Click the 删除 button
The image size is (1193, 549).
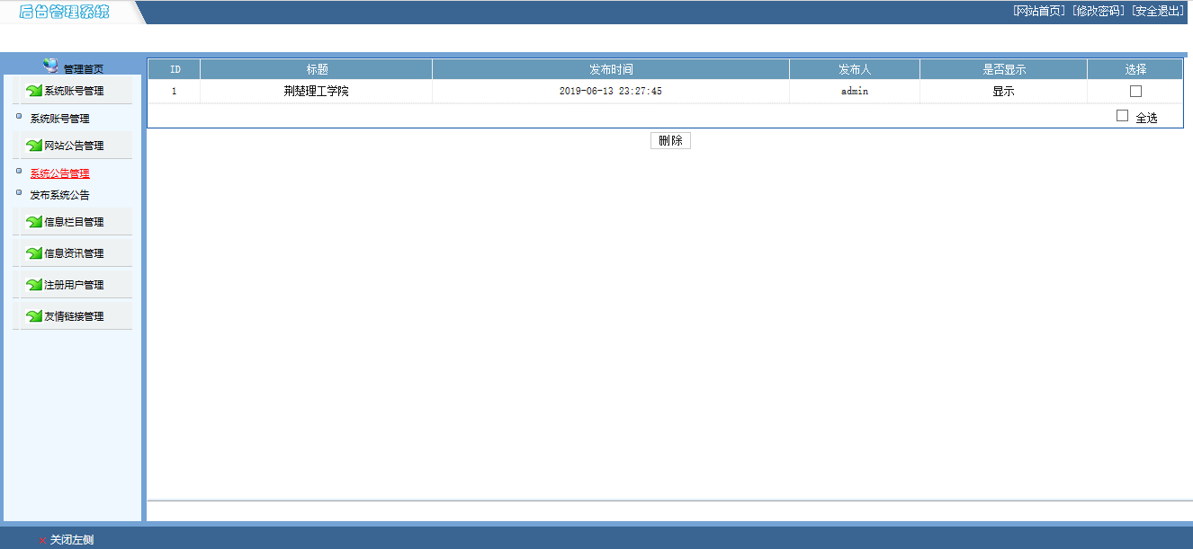pyautogui.click(x=670, y=140)
